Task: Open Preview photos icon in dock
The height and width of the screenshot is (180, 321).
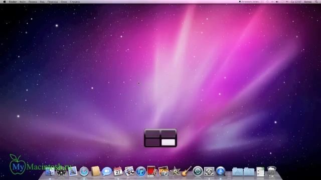Action: (129, 171)
